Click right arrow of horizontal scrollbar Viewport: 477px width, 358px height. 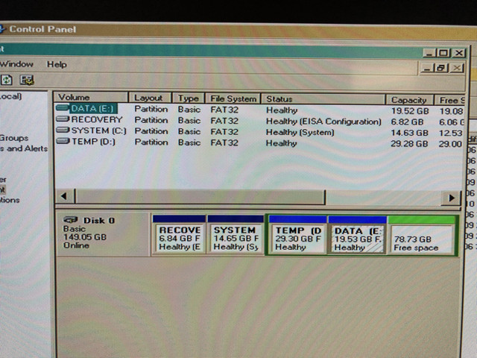coord(451,198)
